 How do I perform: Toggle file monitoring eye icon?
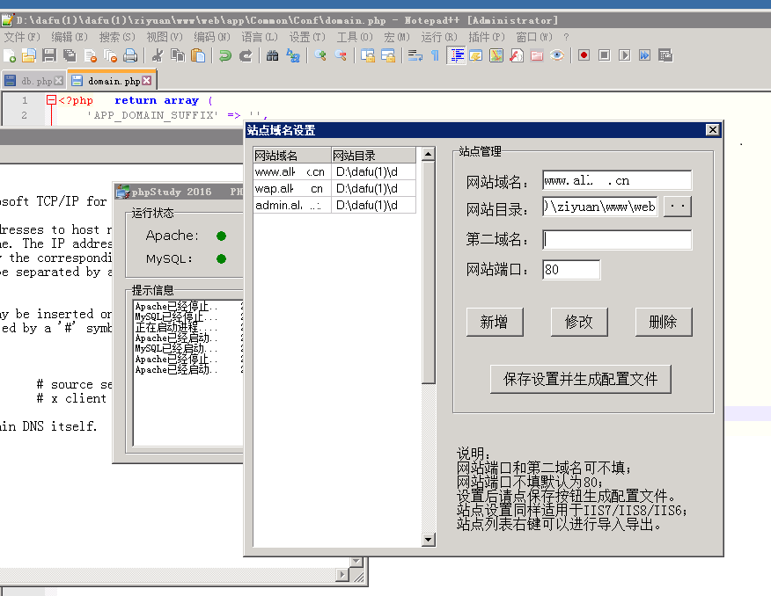click(557, 56)
